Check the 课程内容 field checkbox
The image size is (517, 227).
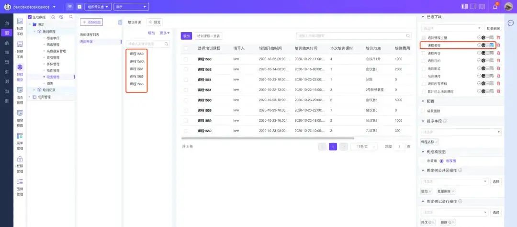click(x=424, y=53)
